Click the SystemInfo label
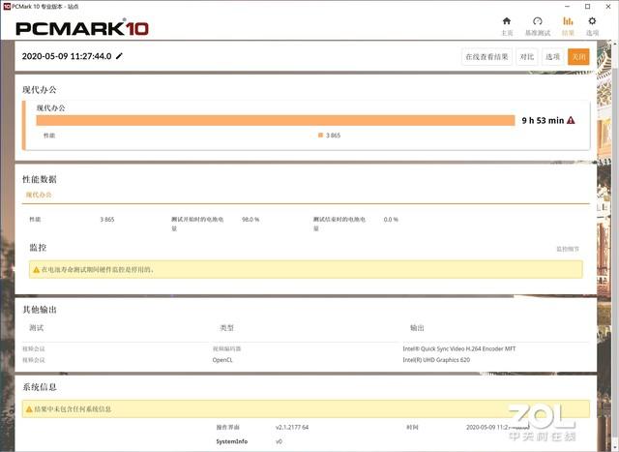Viewport: 619px width, 452px height. pyautogui.click(x=232, y=441)
